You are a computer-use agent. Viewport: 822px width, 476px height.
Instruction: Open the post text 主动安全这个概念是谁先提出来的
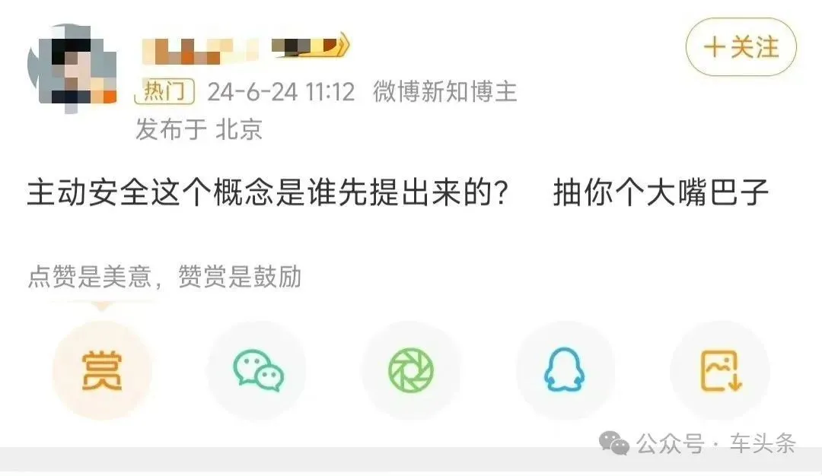tap(268, 192)
